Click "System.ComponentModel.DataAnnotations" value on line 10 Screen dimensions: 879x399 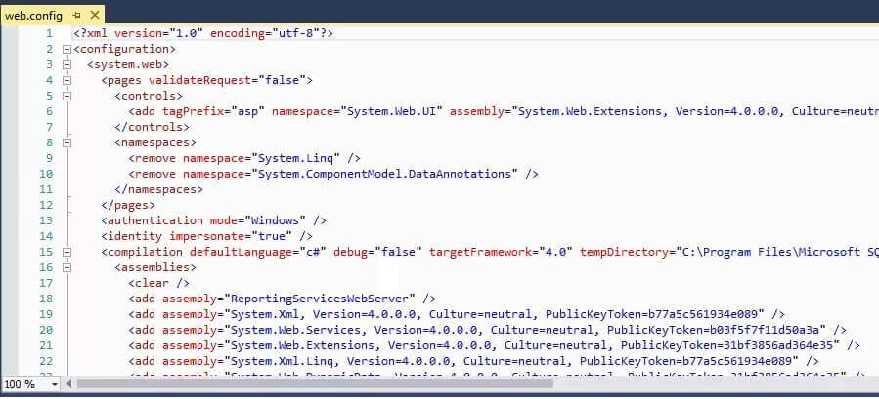point(385,174)
